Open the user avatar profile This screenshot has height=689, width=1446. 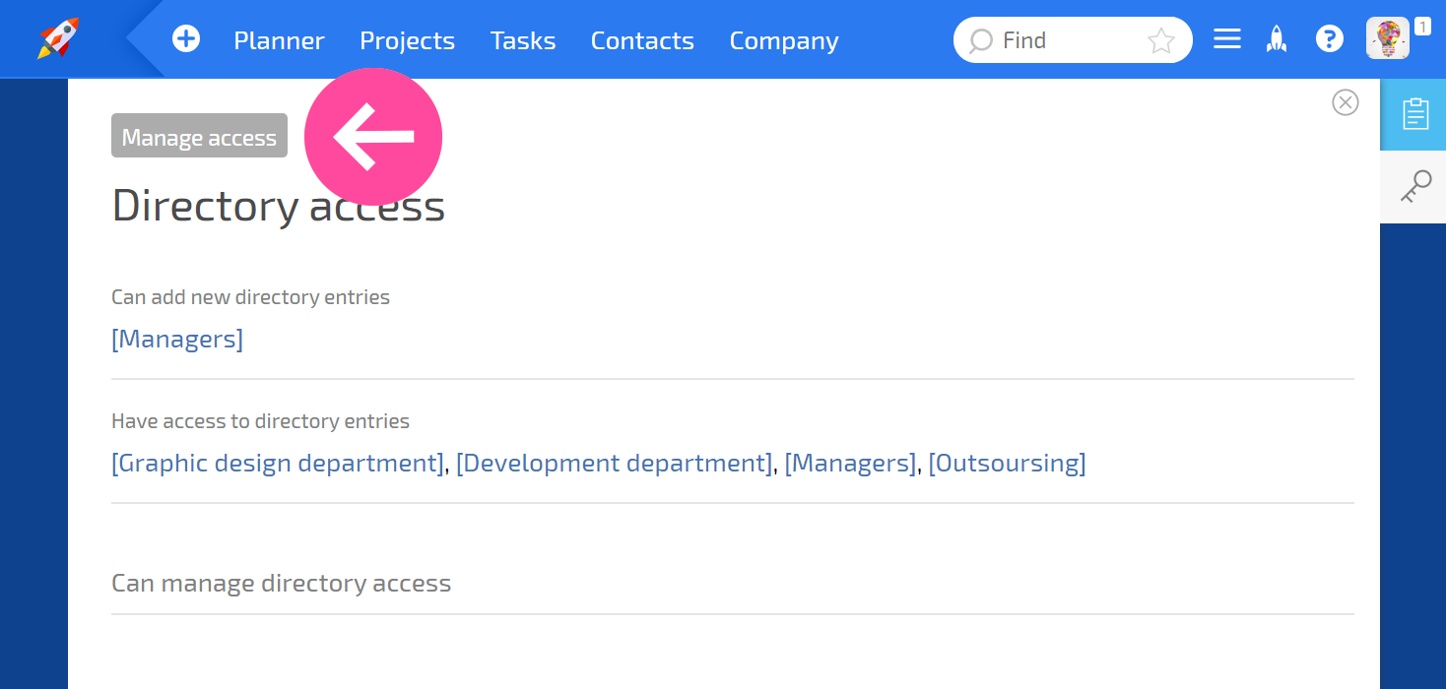pyautogui.click(x=1387, y=39)
